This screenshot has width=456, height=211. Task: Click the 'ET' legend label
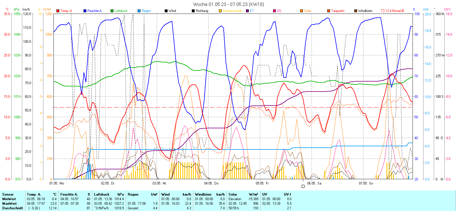[252, 11]
